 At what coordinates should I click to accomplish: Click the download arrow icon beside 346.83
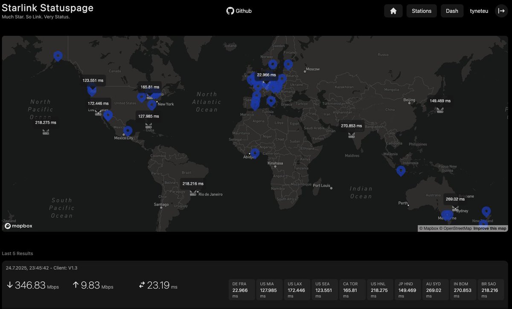point(9,285)
